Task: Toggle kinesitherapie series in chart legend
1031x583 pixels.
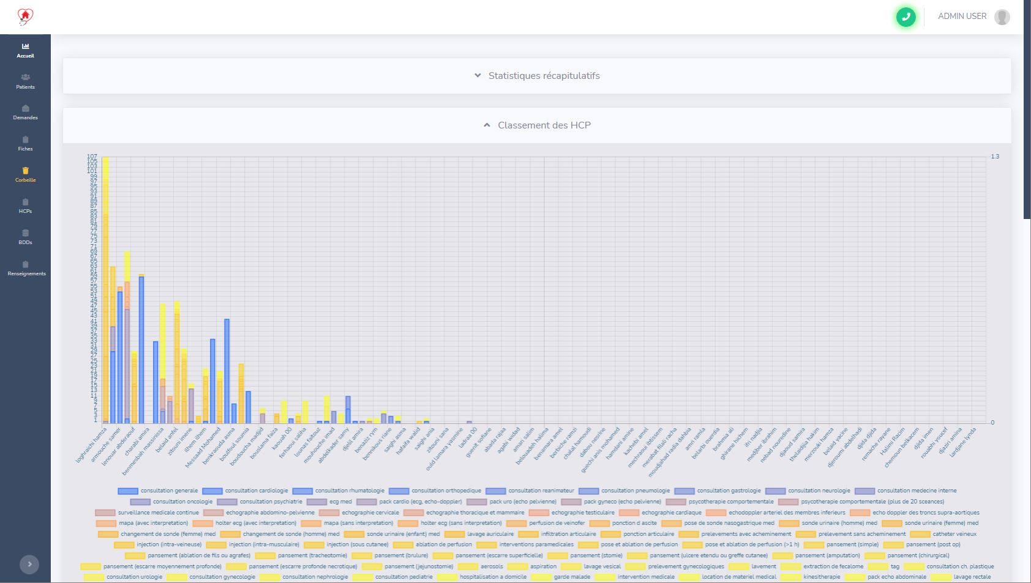Action: click(x=822, y=577)
